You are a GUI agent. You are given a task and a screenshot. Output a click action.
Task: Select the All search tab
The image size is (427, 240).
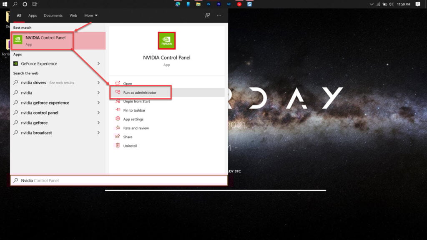pos(19,15)
